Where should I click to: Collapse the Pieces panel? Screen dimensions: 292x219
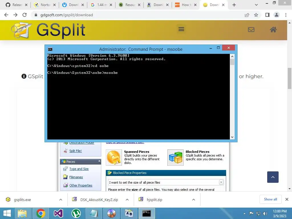[99, 161]
